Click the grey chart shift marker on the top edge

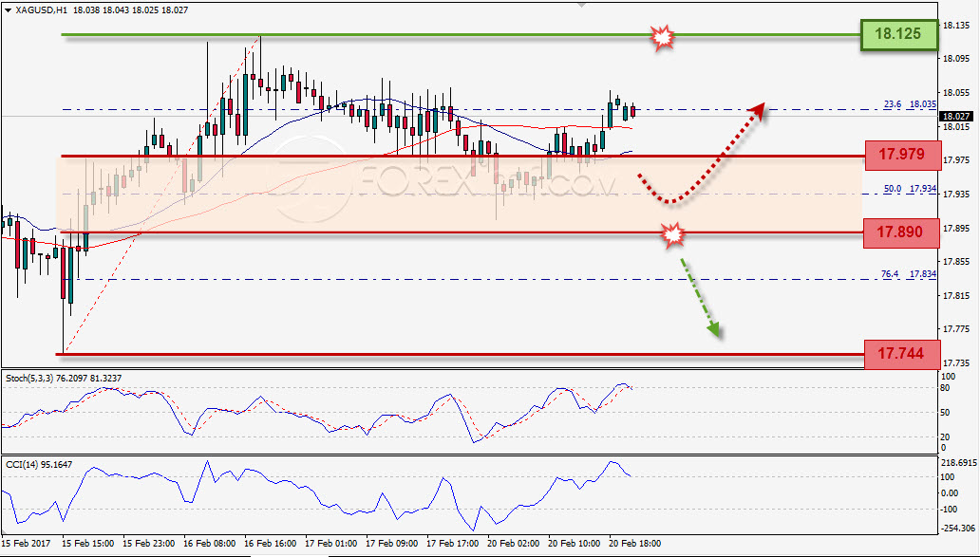click(x=582, y=4)
